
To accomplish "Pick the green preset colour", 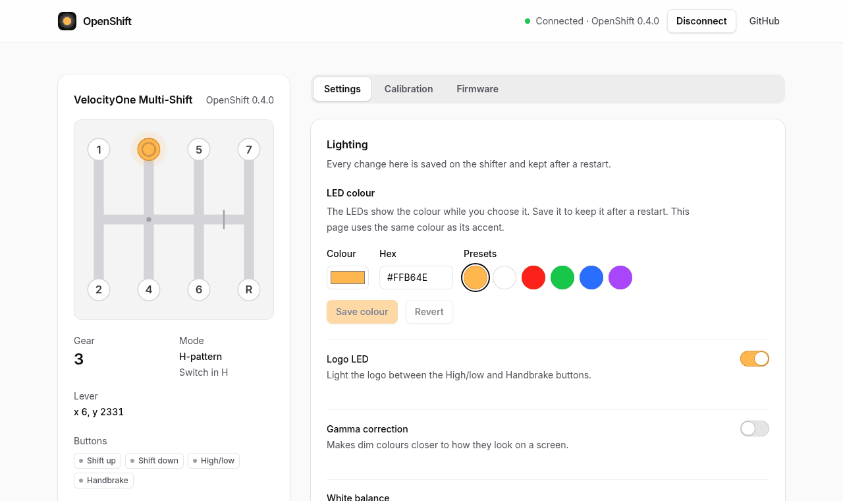I will click(x=562, y=278).
